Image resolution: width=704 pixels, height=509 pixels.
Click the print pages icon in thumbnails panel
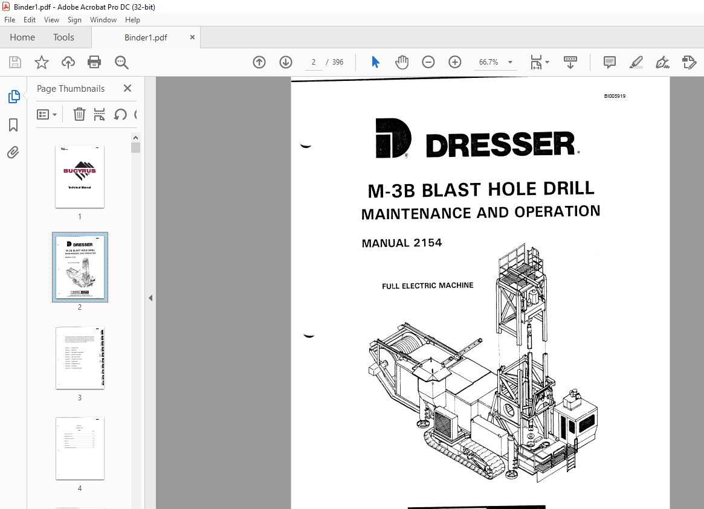(x=99, y=114)
